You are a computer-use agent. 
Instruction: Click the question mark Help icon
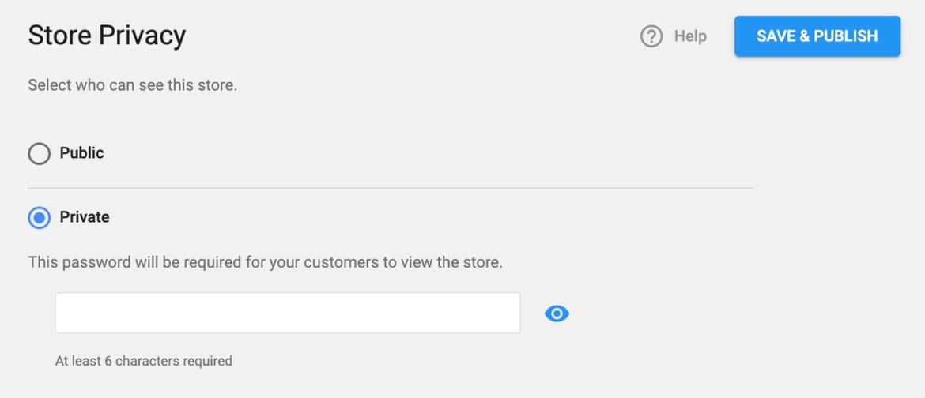pos(651,36)
